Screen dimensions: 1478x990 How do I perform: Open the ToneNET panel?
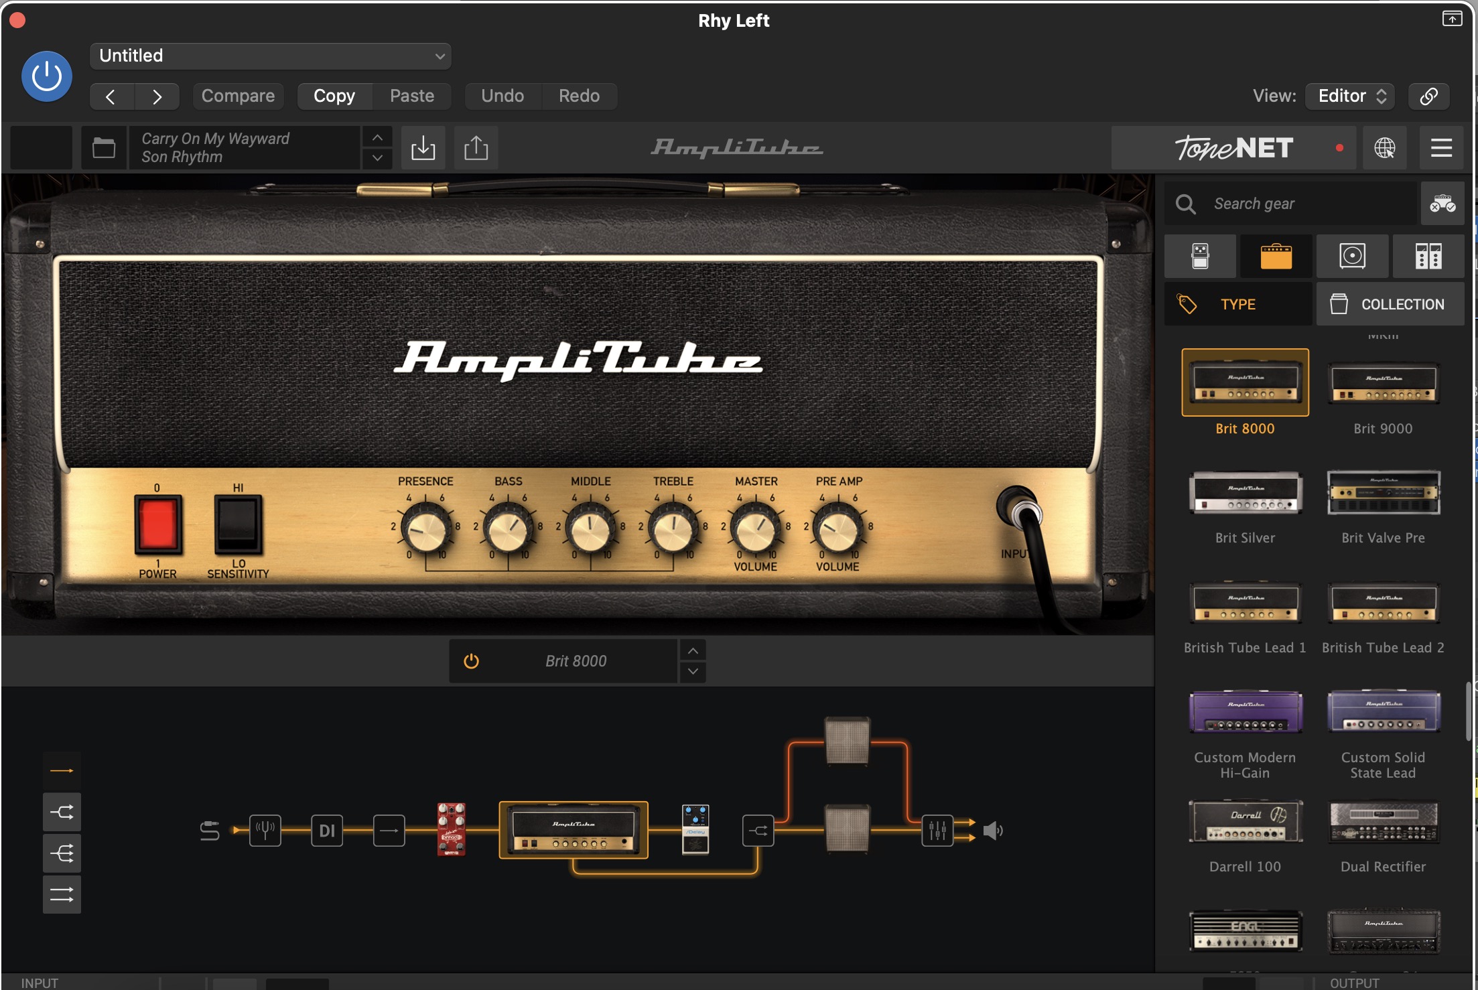[1233, 147]
